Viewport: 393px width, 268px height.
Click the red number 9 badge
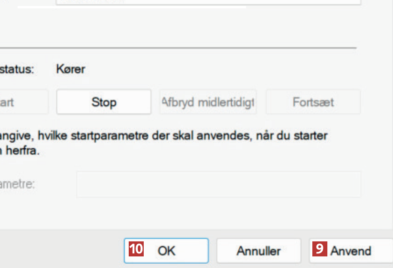[x=319, y=249]
